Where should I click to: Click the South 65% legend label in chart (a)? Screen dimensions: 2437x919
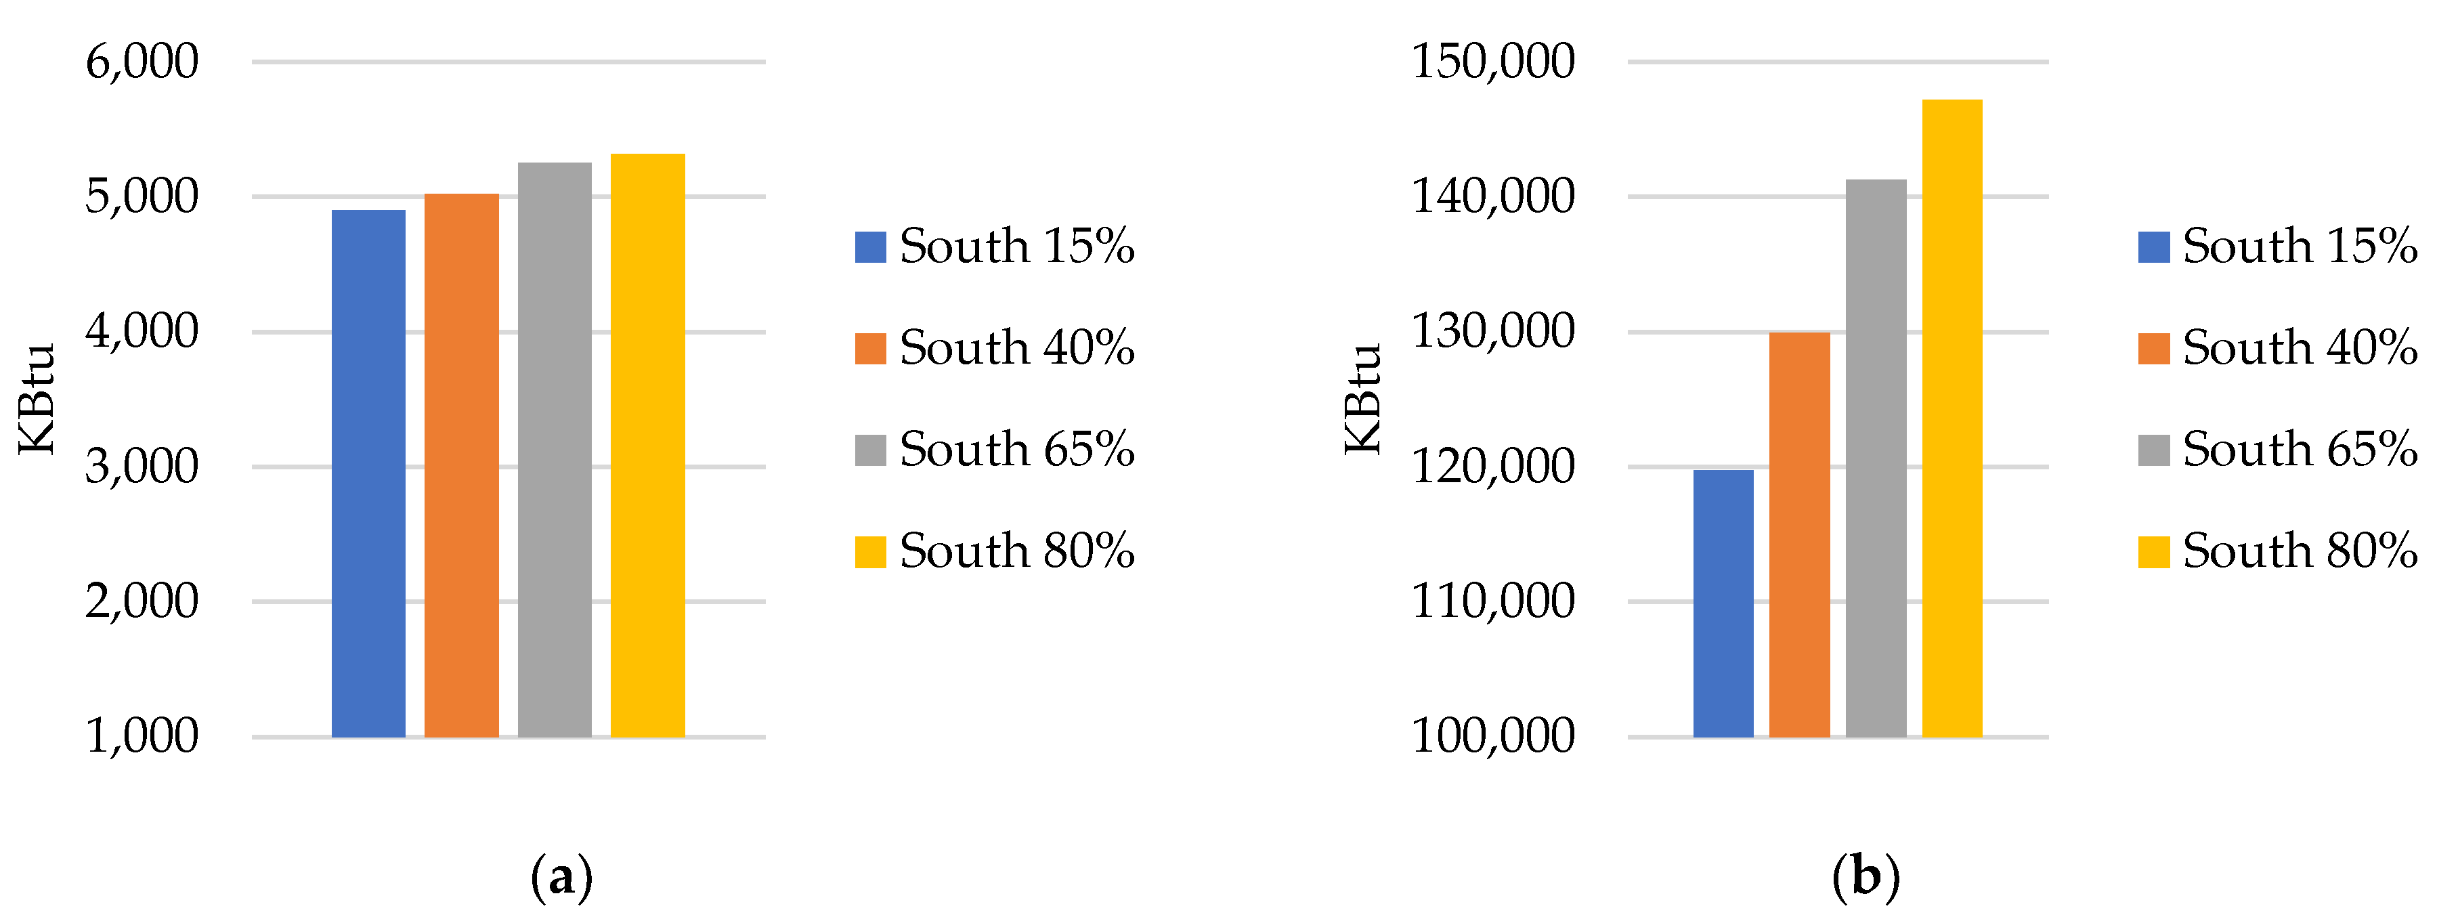tap(1016, 450)
